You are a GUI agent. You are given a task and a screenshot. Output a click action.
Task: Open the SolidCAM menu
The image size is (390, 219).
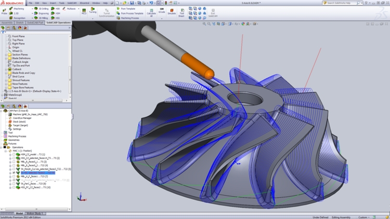(x=72, y=3)
